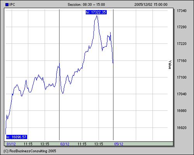The width and height of the screenshot is (194, 155).
Task: Click the 17280 value axis label
Action: (x=182, y=27)
